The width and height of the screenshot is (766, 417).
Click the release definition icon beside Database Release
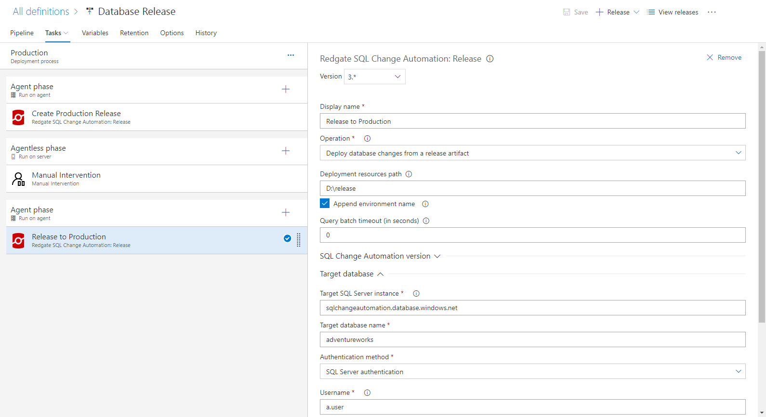pyautogui.click(x=90, y=11)
